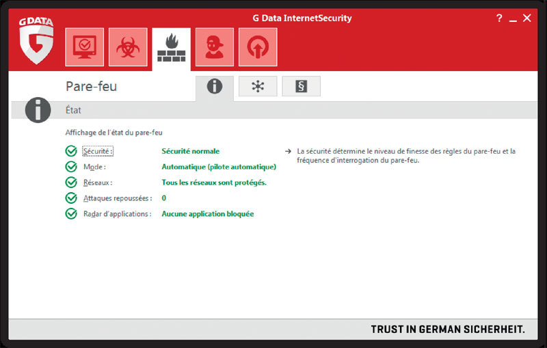Select the Firewall brick wall tab
Viewport: 547px width, 348px height.
point(172,49)
